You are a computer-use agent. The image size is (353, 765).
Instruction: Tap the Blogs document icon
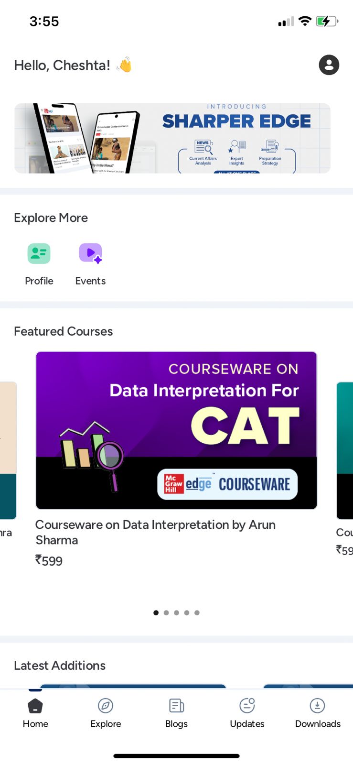(x=176, y=706)
